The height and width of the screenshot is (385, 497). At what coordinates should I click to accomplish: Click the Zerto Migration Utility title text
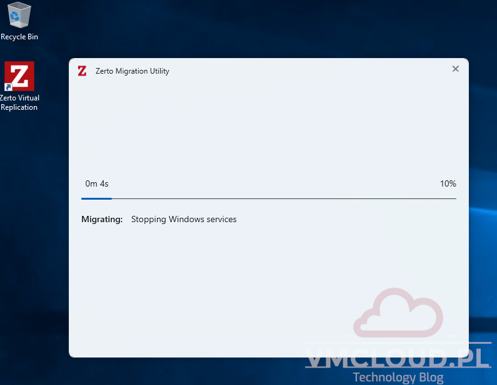tap(132, 71)
